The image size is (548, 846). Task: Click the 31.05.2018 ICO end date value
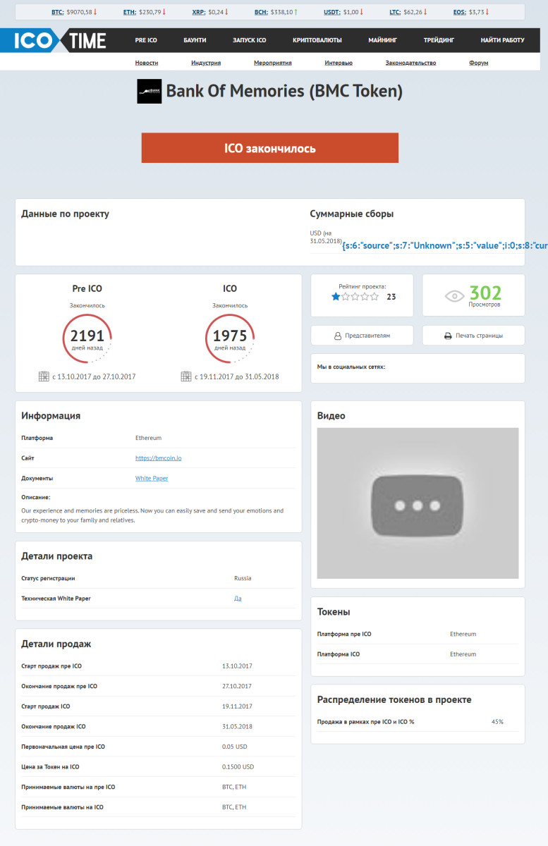[x=237, y=726]
